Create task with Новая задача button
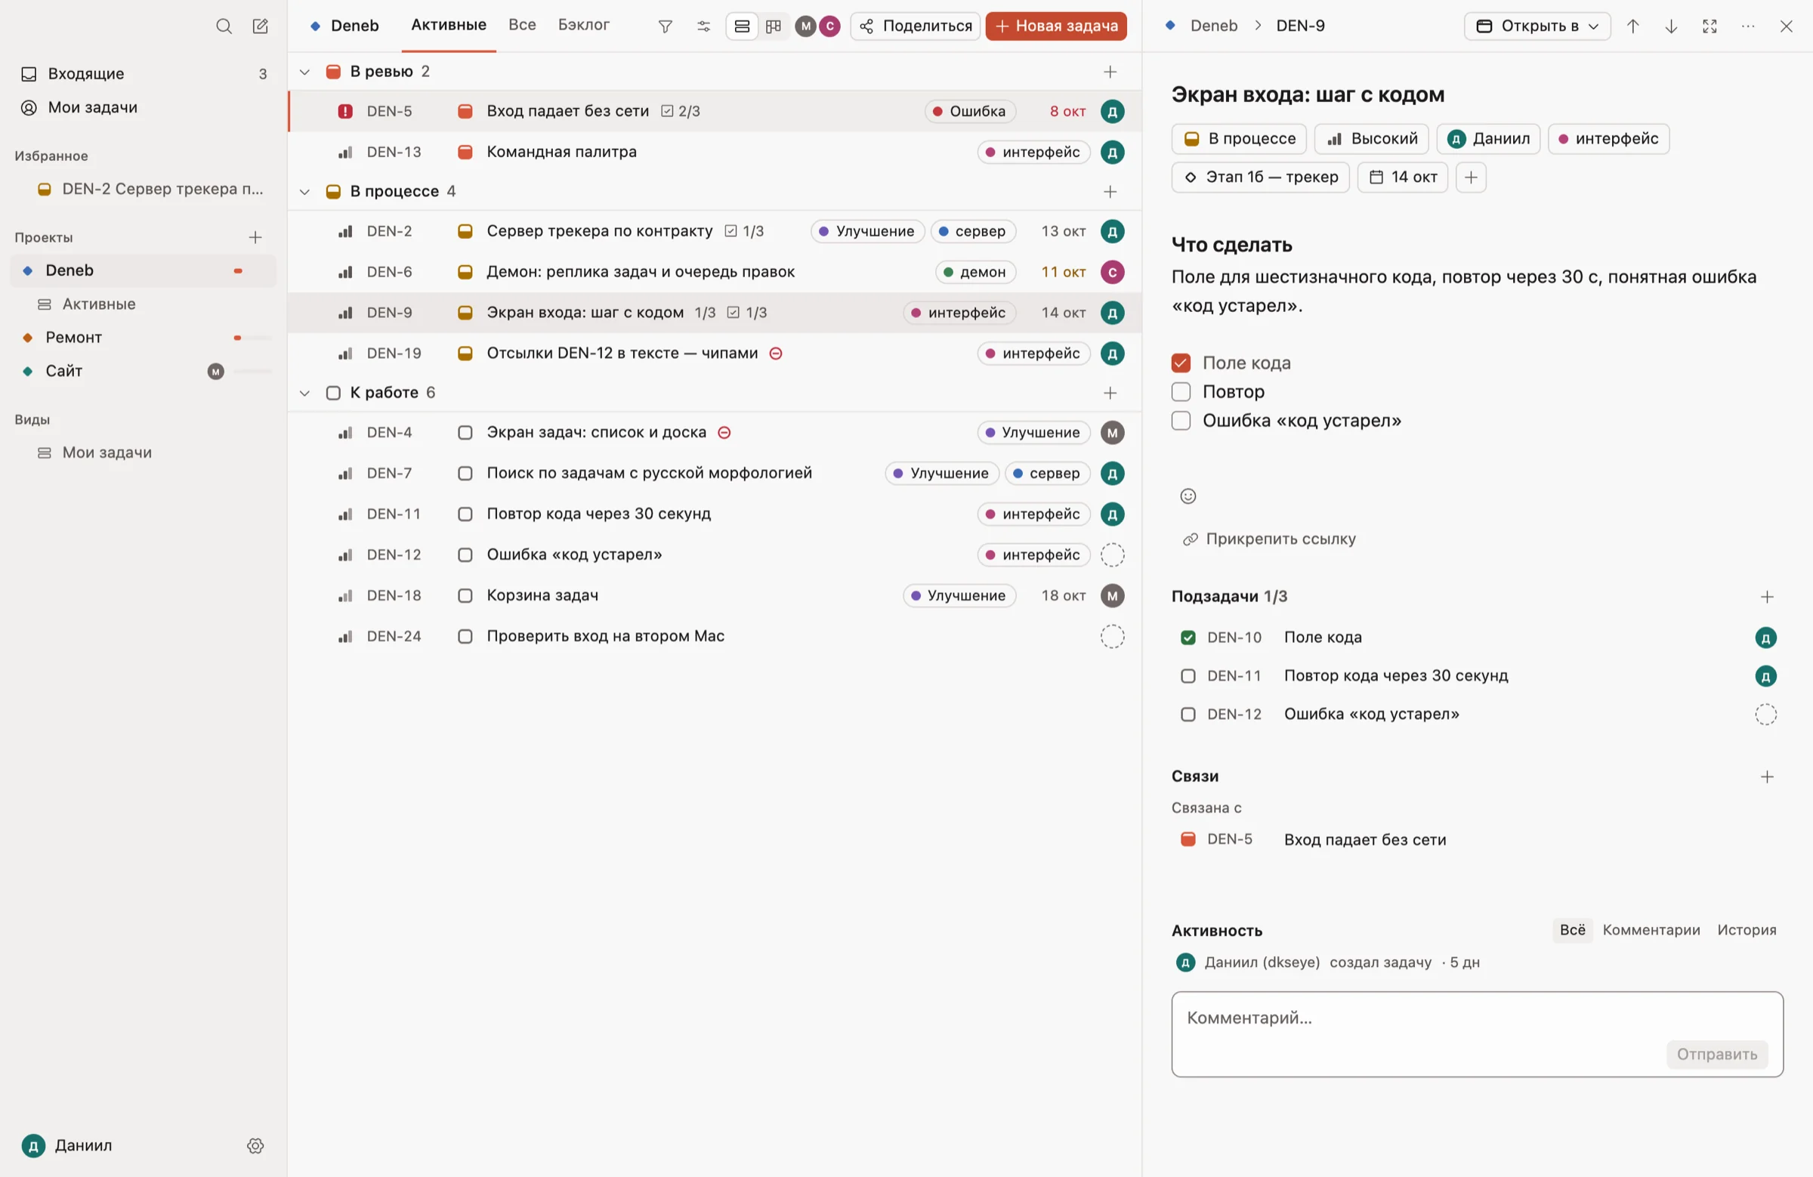The width and height of the screenshot is (1813, 1177). (x=1055, y=26)
